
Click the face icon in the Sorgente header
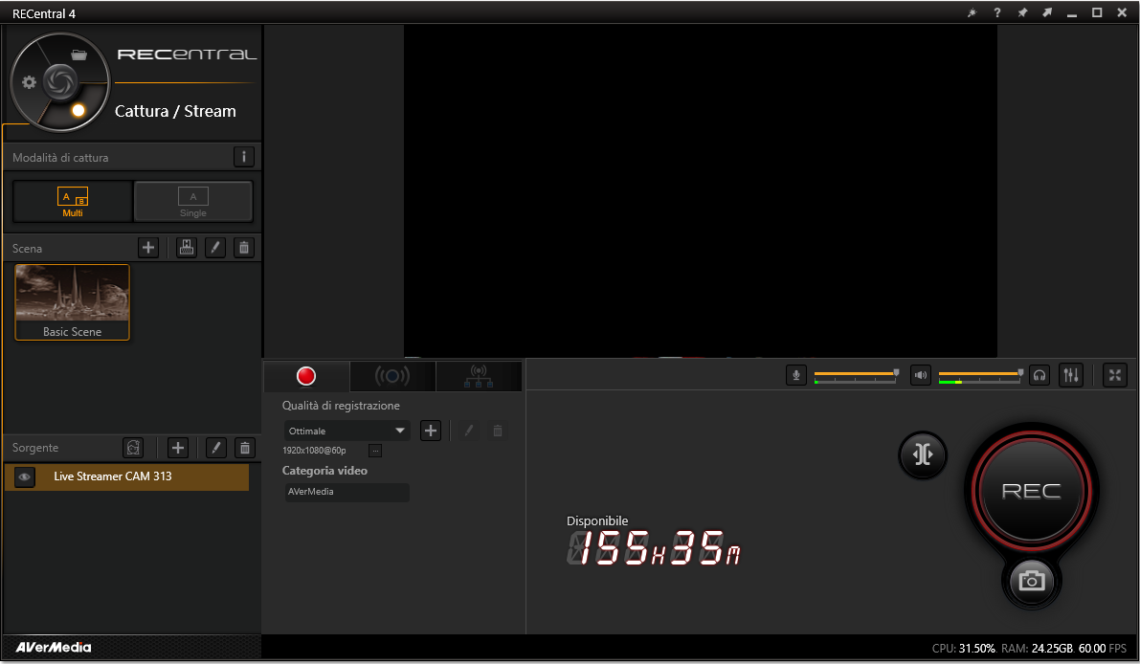coord(133,448)
